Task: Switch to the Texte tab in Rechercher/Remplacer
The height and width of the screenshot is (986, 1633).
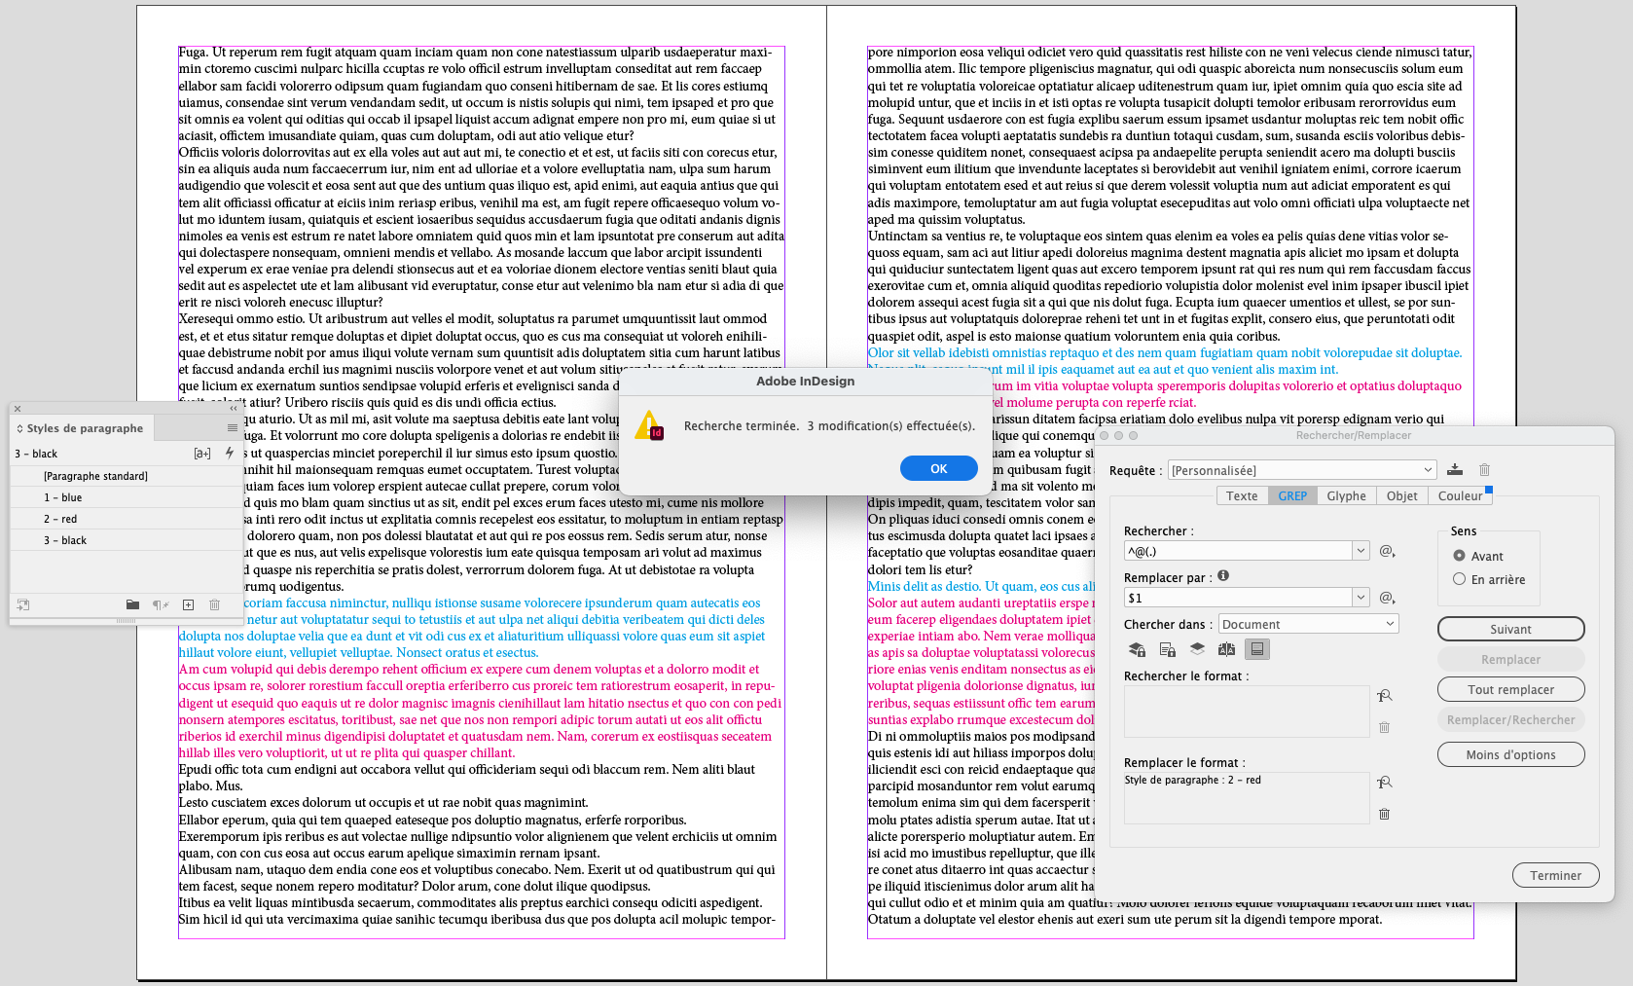Action: 1242,495
